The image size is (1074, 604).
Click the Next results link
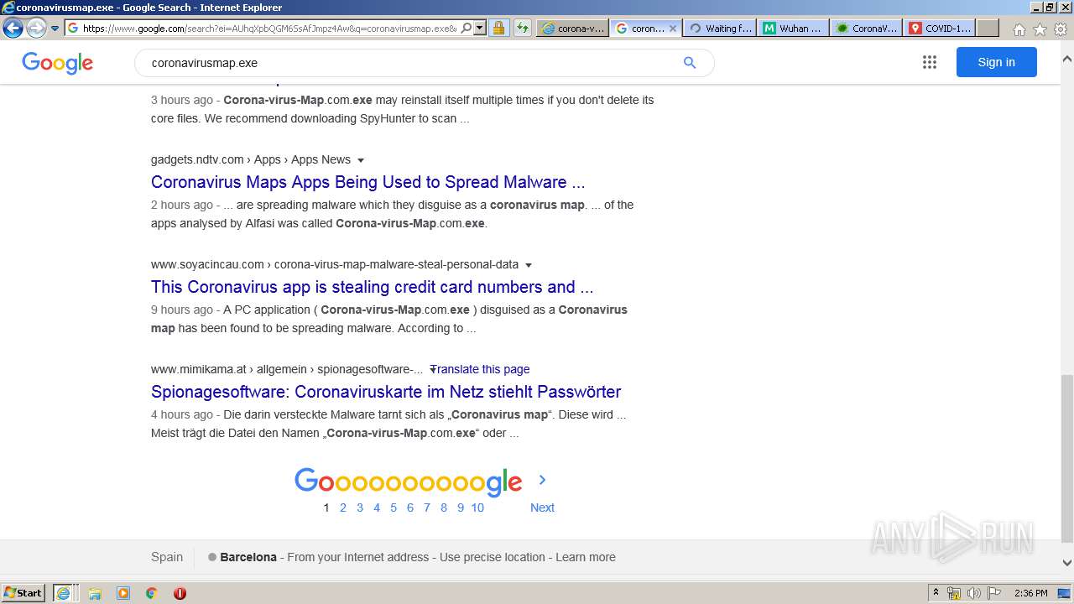pyautogui.click(x=542, y=508)
